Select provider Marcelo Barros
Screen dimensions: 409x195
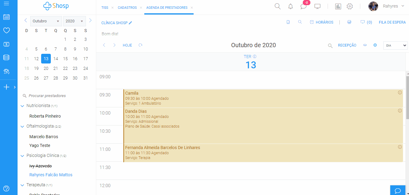[44, 137]
